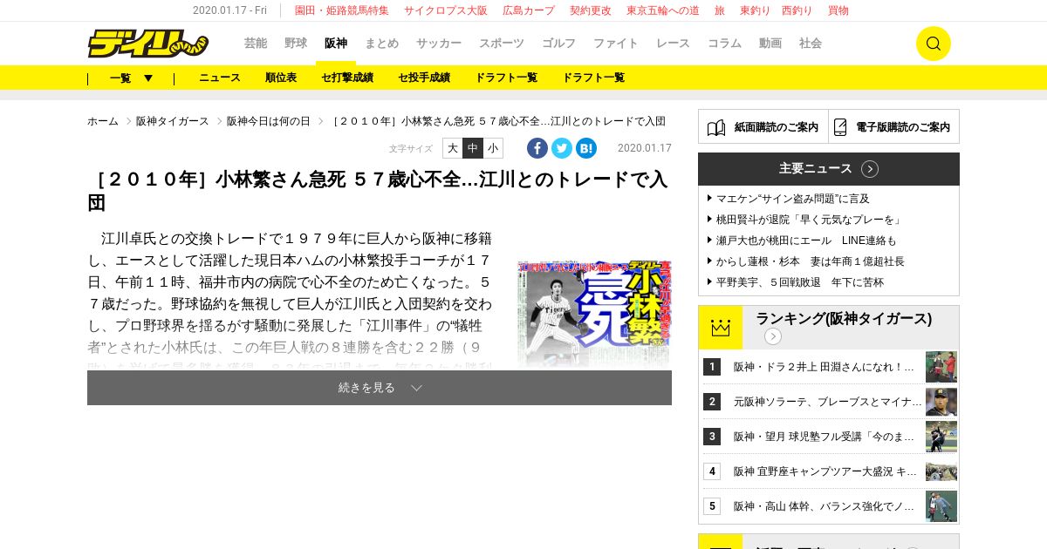Open the yellow search icon button

(933, 44)
